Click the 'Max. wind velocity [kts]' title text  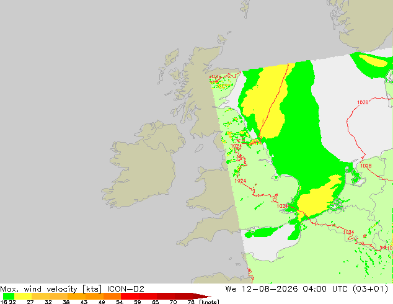(51, 289)
